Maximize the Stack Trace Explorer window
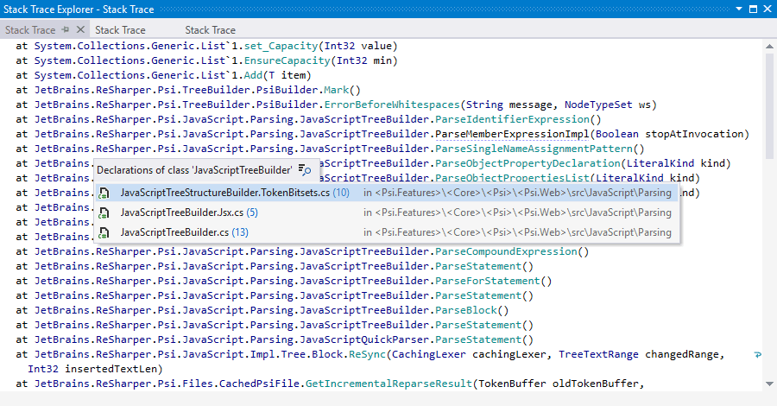This screenshot has height=406, width=777. [753, 9]
